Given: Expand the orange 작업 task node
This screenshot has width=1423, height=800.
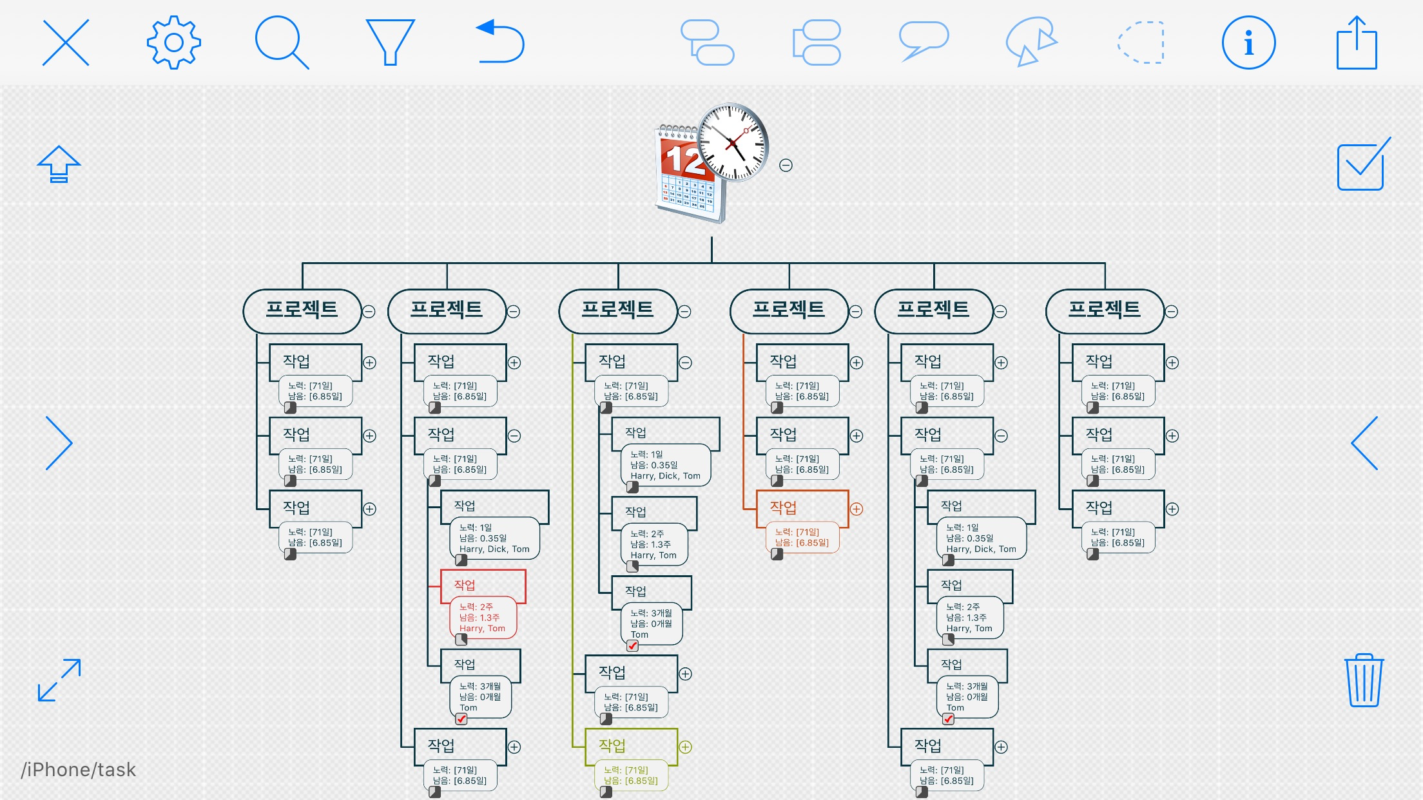Looking at the screenshot, I should [857, 509].
